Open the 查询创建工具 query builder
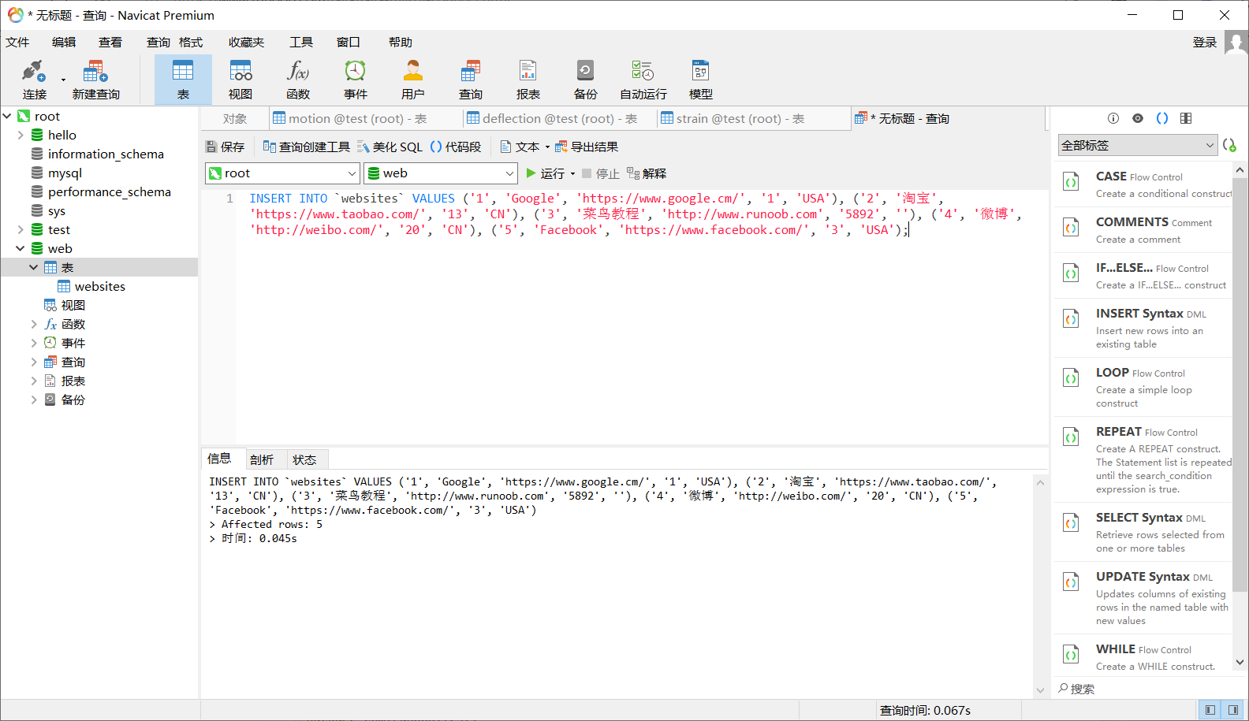1249x721 pixels. point(307,147)
